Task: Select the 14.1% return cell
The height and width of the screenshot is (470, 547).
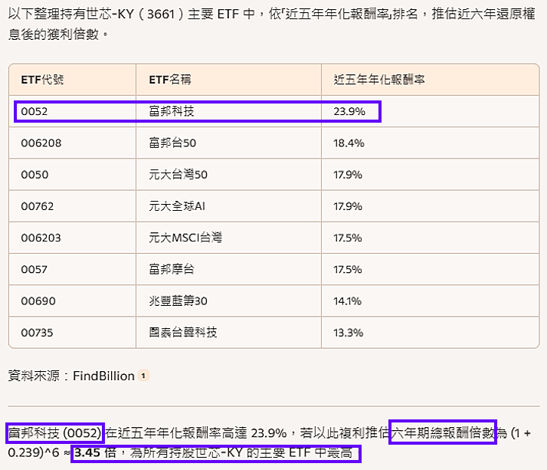Action: pyautogui.click(x=430, y=301)
